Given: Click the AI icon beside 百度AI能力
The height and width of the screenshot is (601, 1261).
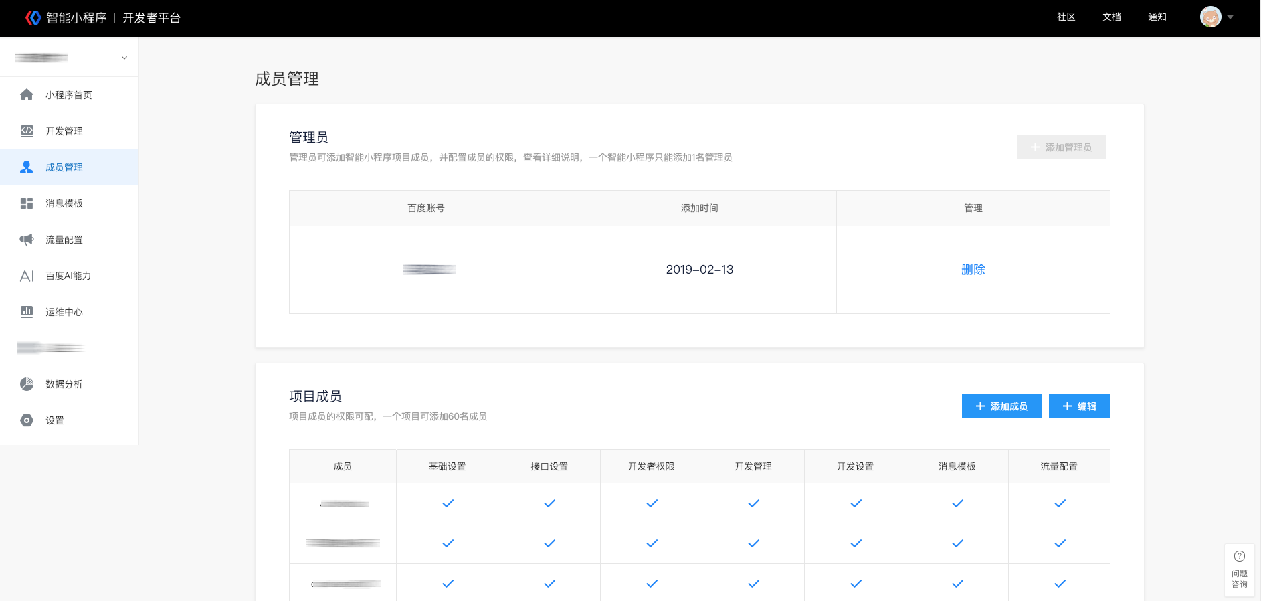Looking at the screenshot, I should click(x=27, y=276).
